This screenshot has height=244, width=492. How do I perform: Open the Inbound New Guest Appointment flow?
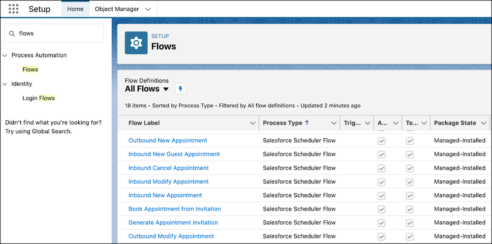[x=174, y=154]
